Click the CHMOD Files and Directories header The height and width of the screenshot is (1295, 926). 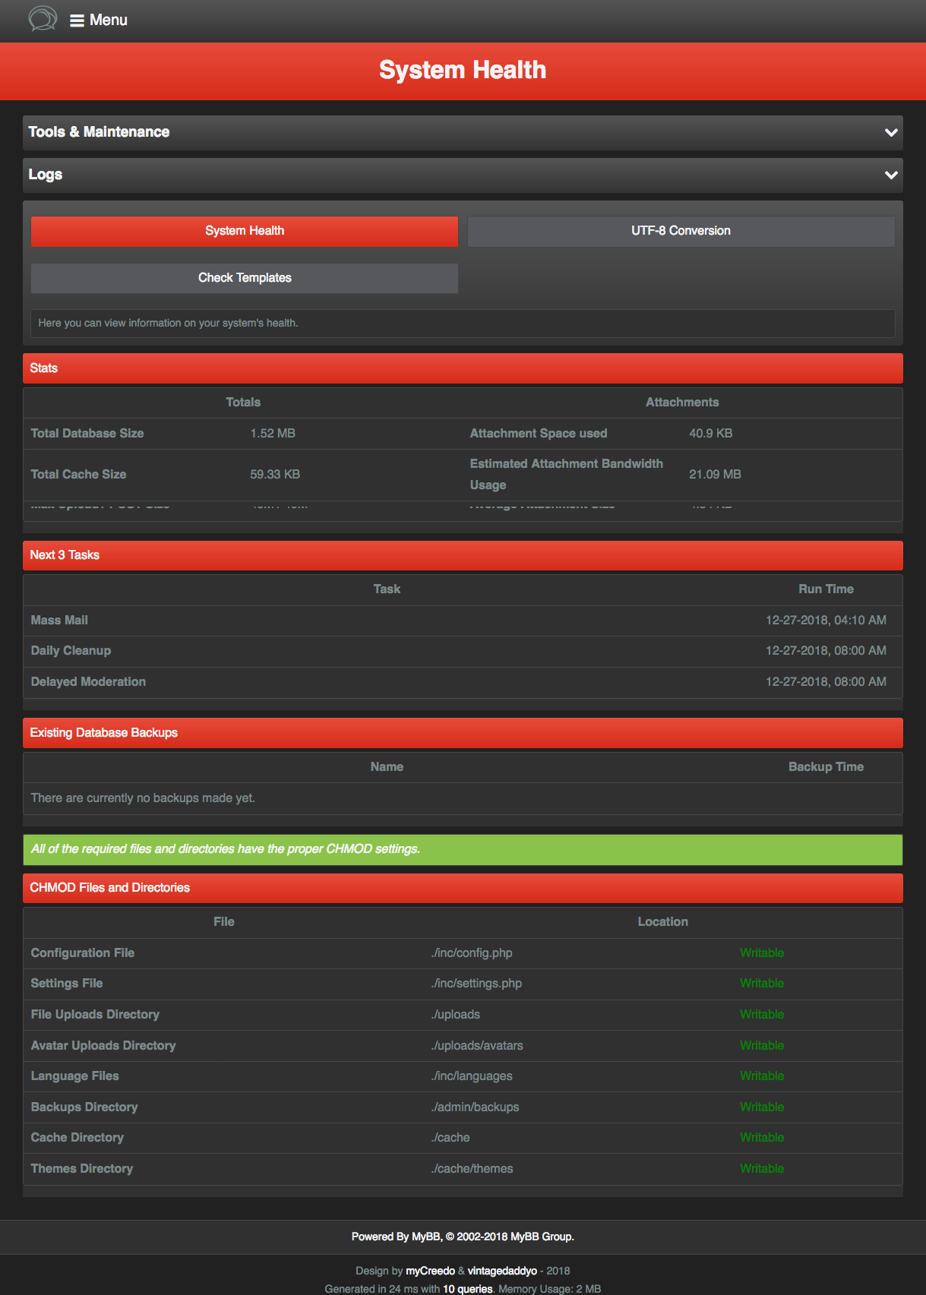point(463,888)
